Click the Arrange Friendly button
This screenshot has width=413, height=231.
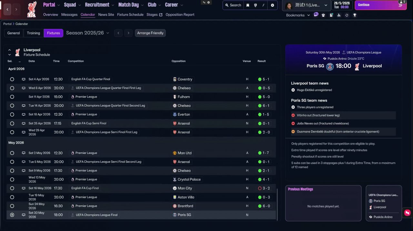150,33
